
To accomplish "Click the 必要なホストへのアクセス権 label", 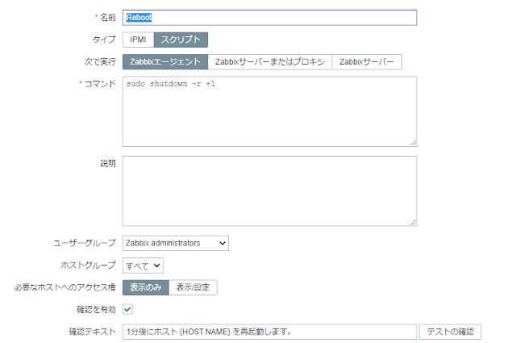I will pos(65,287).
